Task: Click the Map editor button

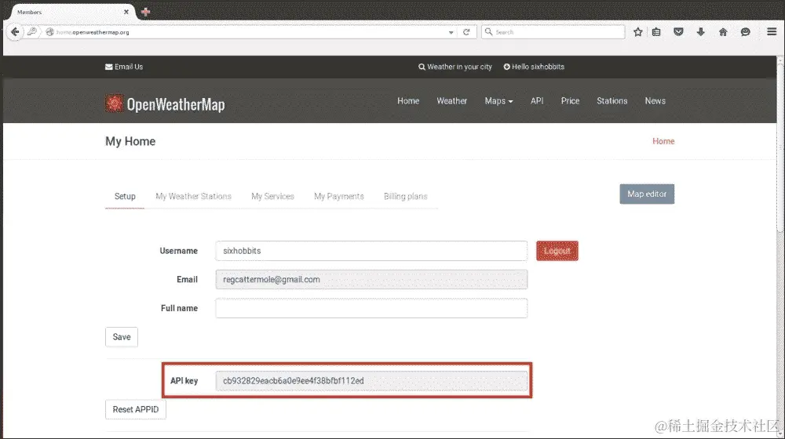Action: coord(647,194)
